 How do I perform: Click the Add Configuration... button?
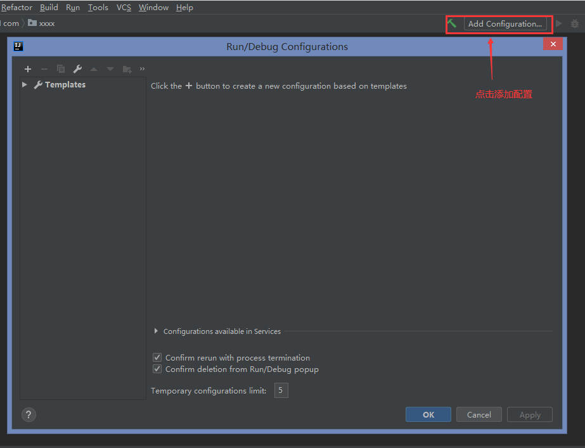[x=505, y=24]
